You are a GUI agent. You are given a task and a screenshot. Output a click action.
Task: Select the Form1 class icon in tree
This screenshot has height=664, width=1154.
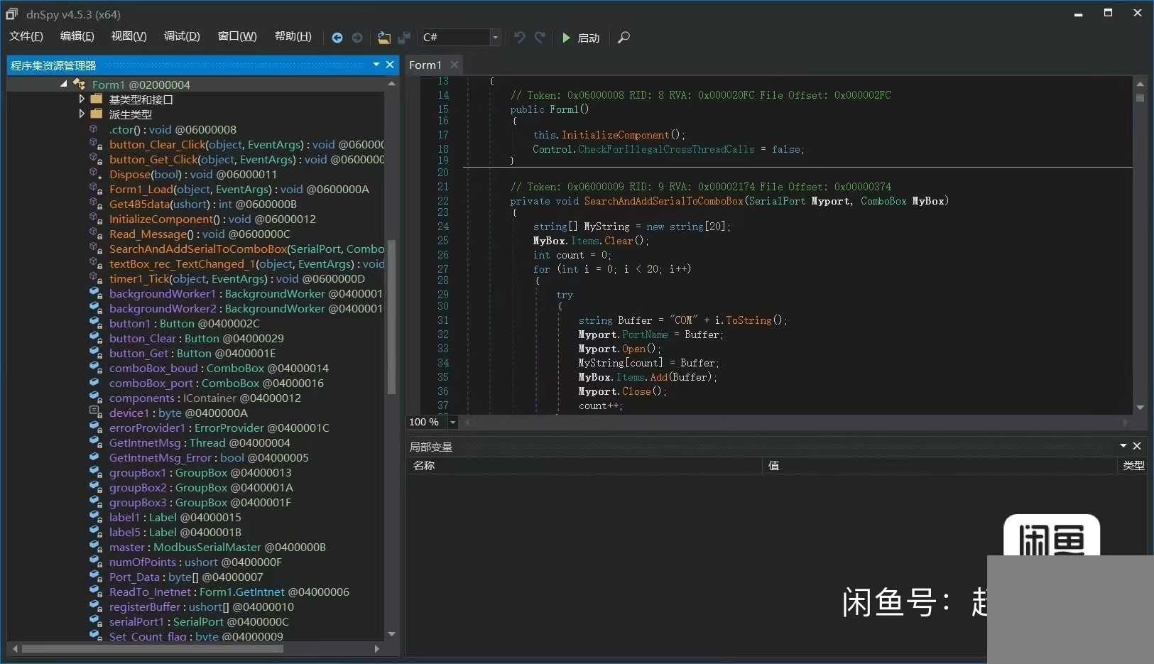[x=79, y=85]
